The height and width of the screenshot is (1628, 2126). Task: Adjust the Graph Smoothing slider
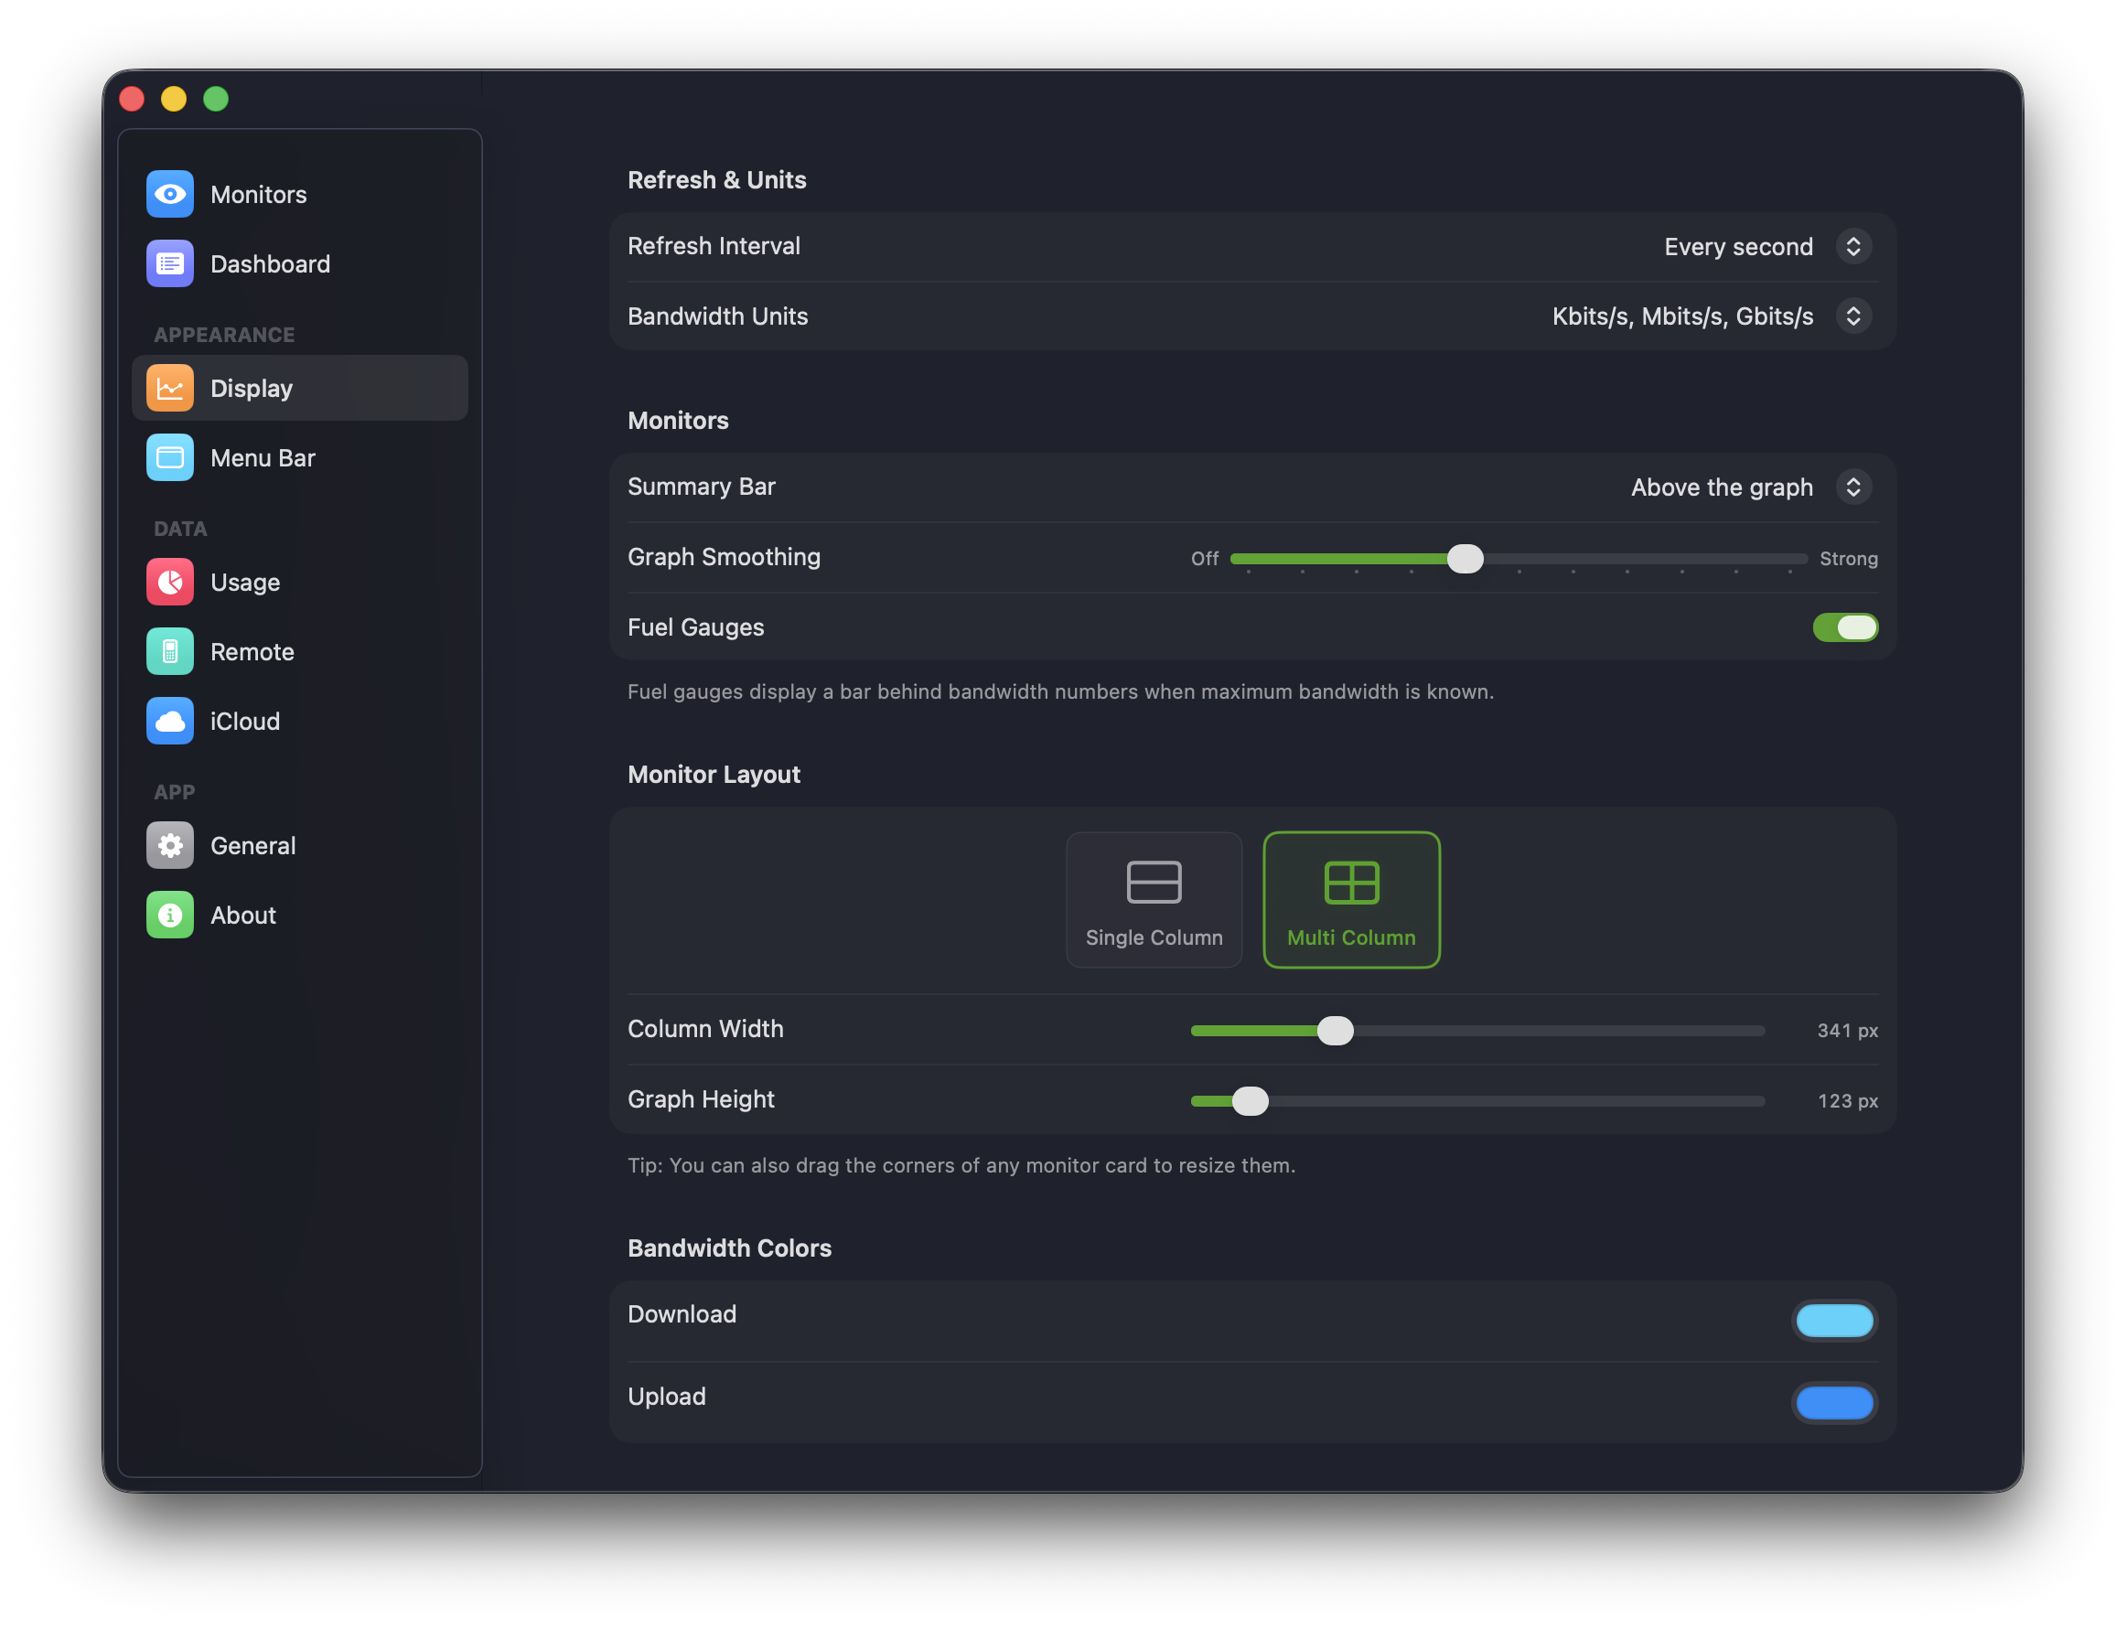(1466, 558)
